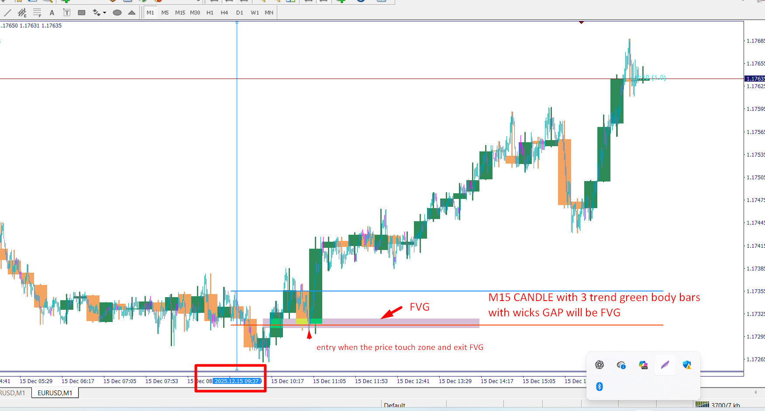Image resolution: width=765 pixels, height=411 pixels.
Task: Click the current price label 1.1763
Action: (755, 79)
